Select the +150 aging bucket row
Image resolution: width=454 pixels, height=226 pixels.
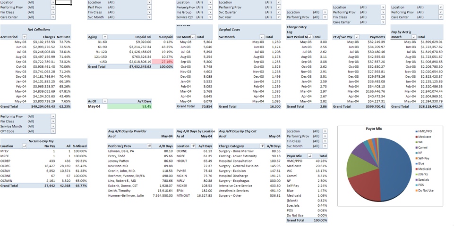click(130, 62)
